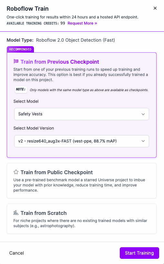Open the Safety Vests model selector

pos(82,114)
